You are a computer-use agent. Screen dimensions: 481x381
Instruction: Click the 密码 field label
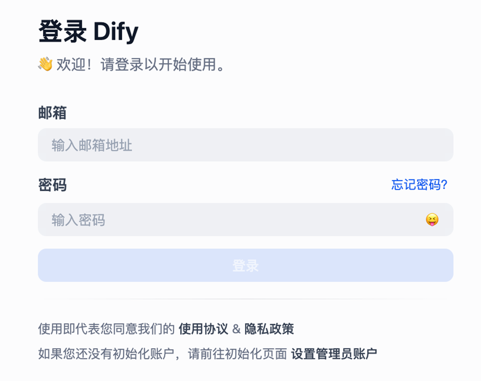click(52, 185)
